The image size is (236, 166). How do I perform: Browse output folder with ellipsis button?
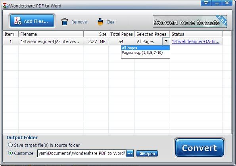coord(130,153)
